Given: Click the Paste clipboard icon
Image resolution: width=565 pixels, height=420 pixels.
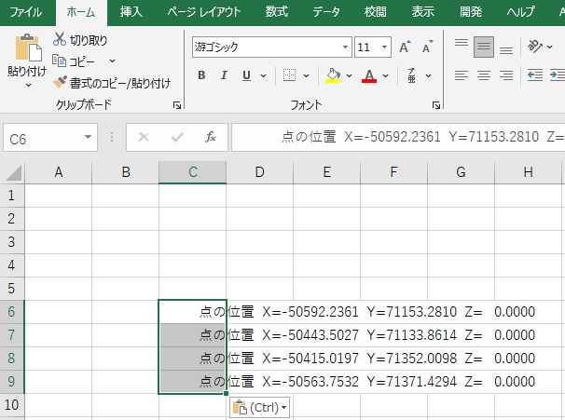Looking at the screenshot, I should point(29,47).
